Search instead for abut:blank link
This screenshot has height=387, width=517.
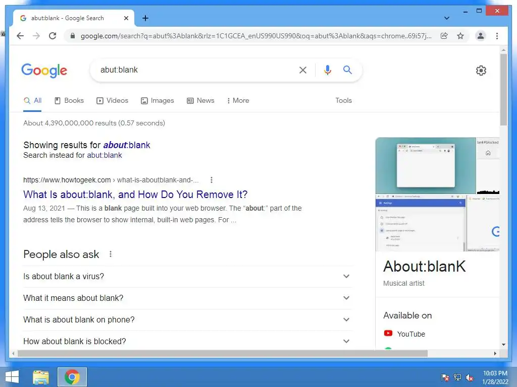coord(105,155)
